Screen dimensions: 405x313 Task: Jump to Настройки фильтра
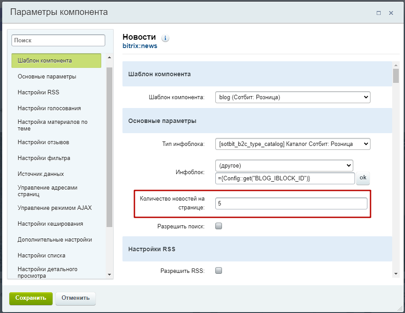coord(44,158)
